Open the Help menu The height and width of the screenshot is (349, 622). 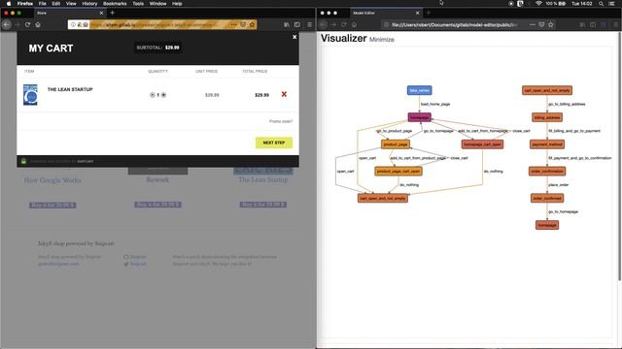(177, 3)
